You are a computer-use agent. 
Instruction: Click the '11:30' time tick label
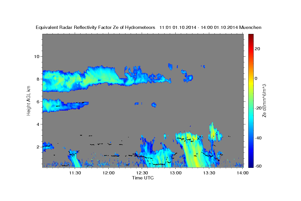[75, 173]
